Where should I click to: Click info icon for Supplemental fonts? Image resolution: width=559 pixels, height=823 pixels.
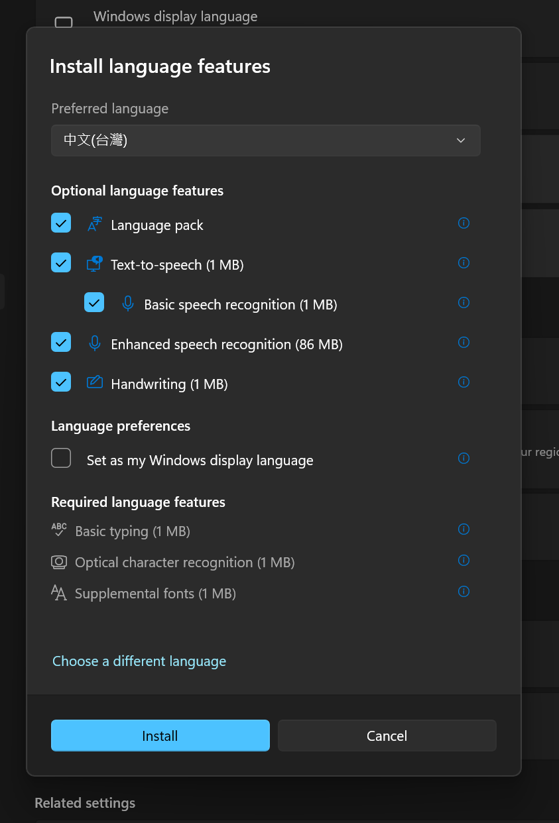(x=464, y=592)
